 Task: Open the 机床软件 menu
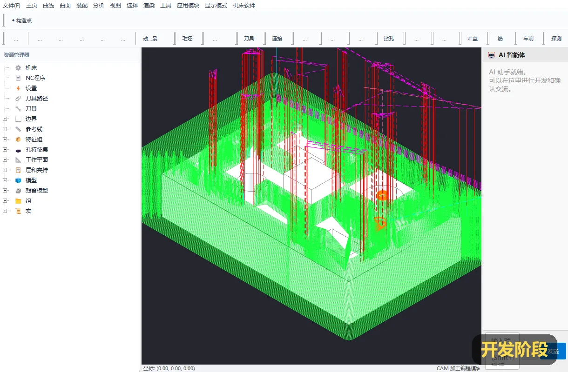coord(244,6)
